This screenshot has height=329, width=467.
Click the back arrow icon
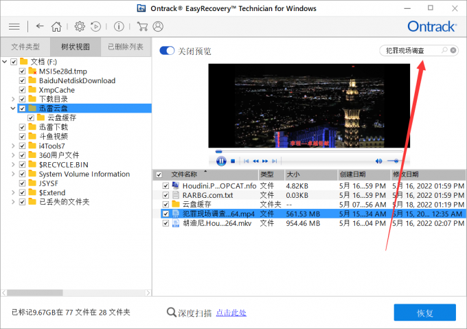[40, 27]
